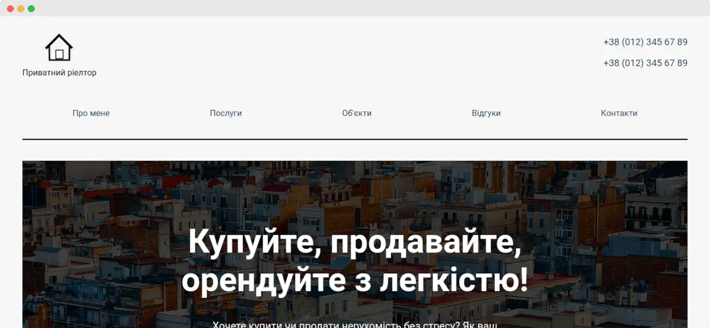Go to the "Послуги" section
Image resolution: width=710 pixels, height=328 pixels.
point(226,113)
